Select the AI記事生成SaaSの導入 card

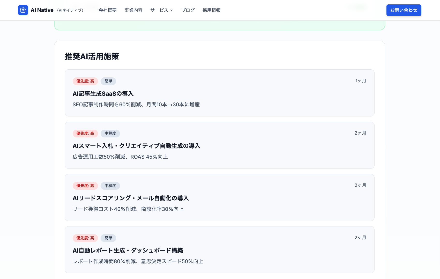click(219, 93)
